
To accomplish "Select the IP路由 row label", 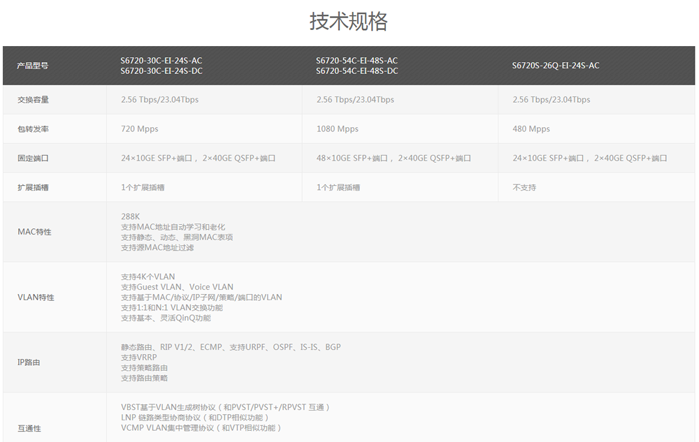I will 28,362.
